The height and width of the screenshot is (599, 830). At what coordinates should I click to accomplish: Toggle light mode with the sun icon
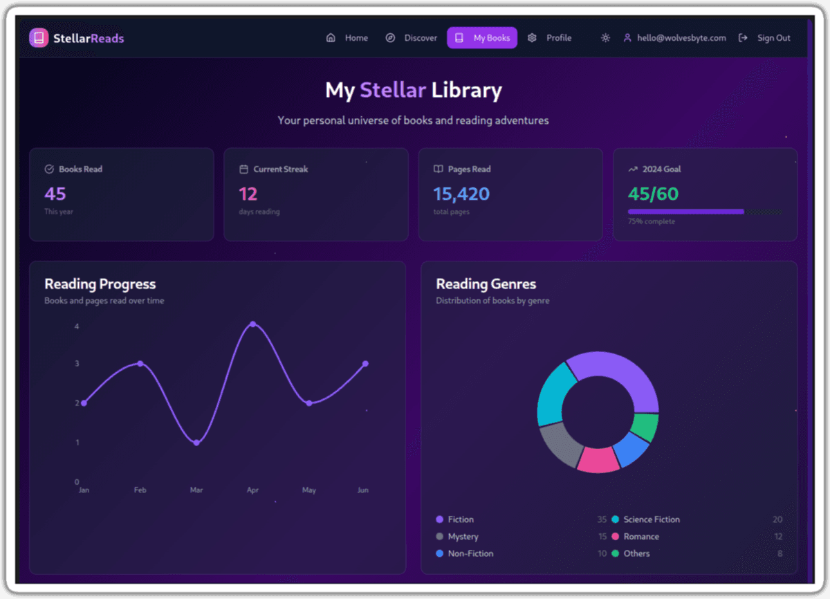[605, 39]
